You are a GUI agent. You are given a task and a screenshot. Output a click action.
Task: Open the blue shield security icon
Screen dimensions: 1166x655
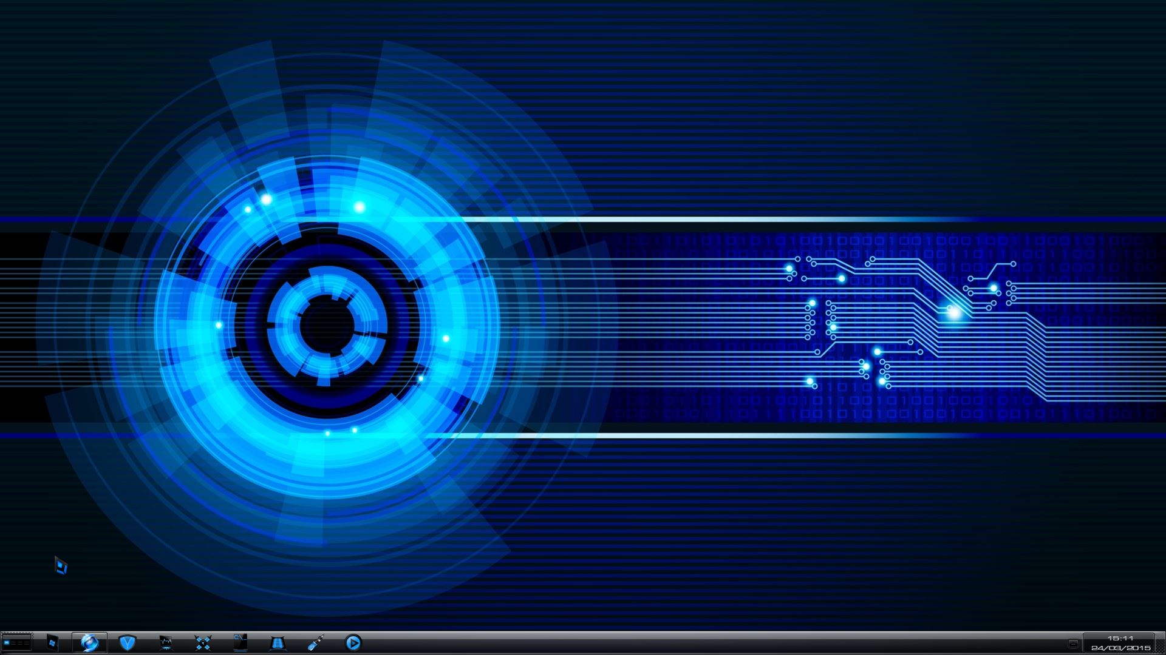tap(127, 642)
